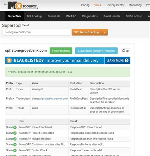Switch to DNS Lookup tab
Image resolution: width=150 pixels, height=156 pixels.
pyautogui.click(x=134, y=16)
